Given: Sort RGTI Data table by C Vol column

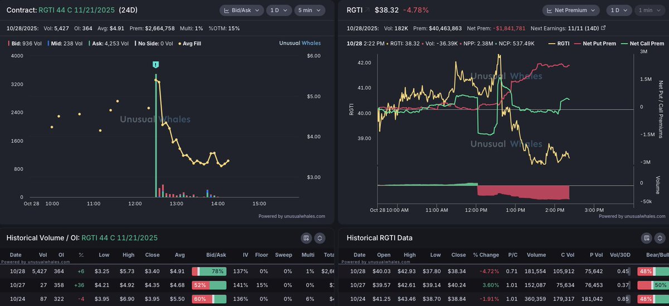Looking at the screenshot, I should coord(569,255).
